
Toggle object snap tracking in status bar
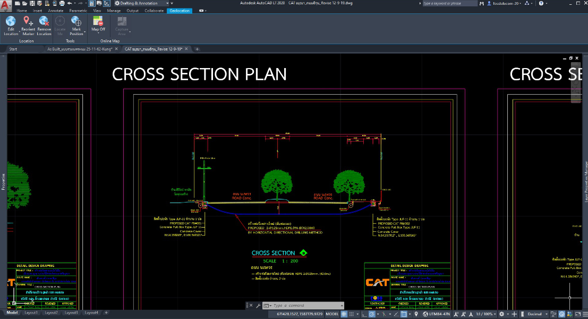point(396,314)
